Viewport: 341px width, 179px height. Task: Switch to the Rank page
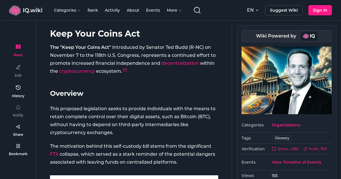(x=93, y=10)
